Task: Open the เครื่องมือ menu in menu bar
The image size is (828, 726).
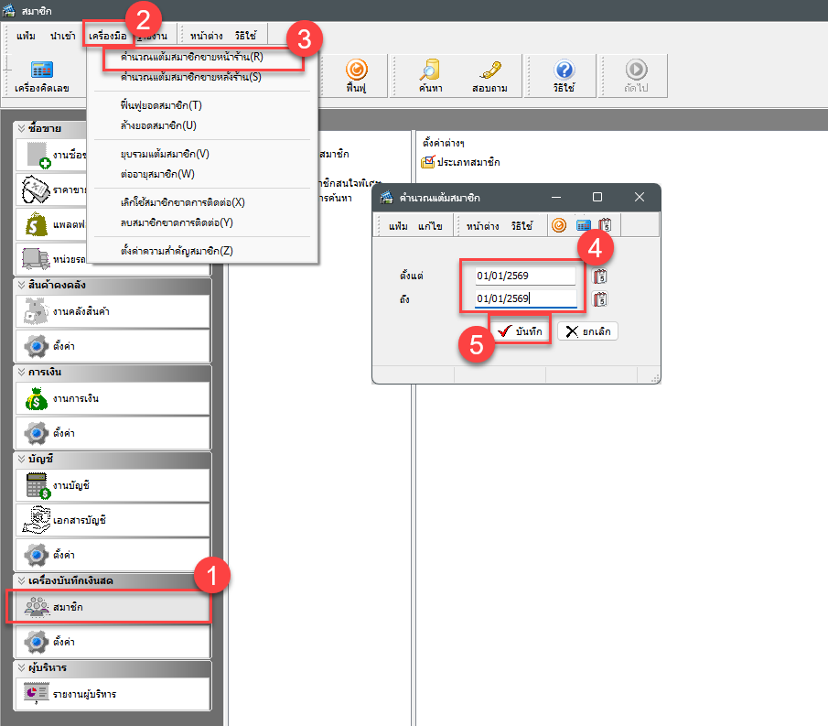Action: tap(108, 35)
